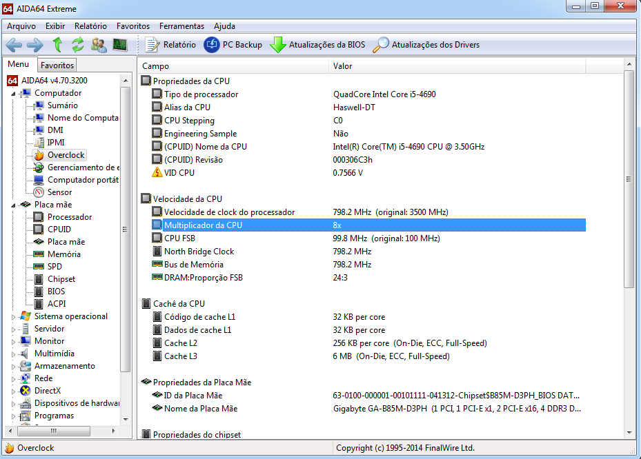
Task: Open the Manage users toolbar icon
Action: (99, 45)
